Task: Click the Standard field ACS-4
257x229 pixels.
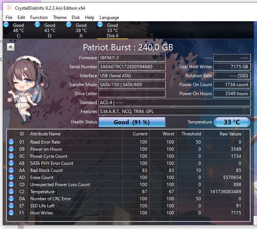Action: 175,103
